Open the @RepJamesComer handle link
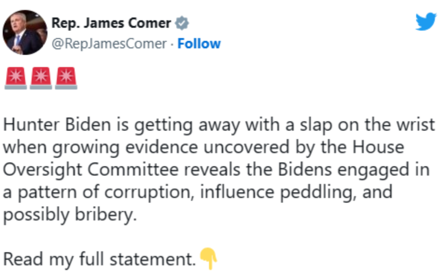This screenshot has height=273, width=448. tap(109, 44)
